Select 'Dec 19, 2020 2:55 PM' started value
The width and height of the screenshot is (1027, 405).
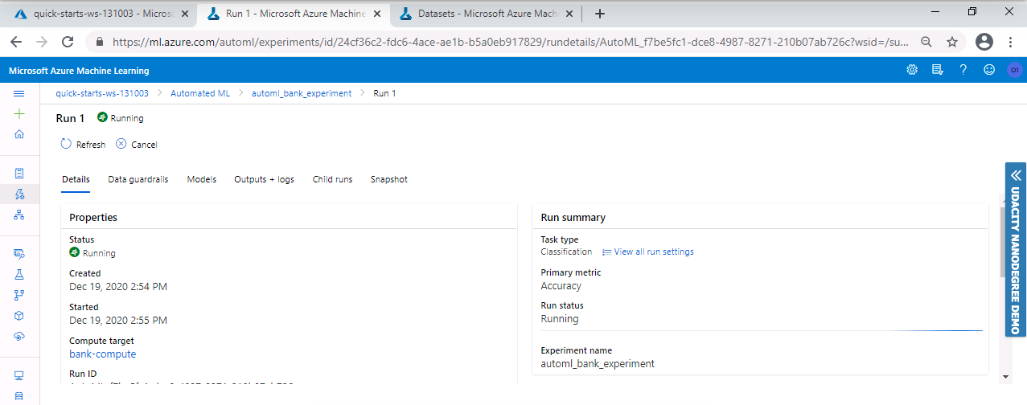118,321
